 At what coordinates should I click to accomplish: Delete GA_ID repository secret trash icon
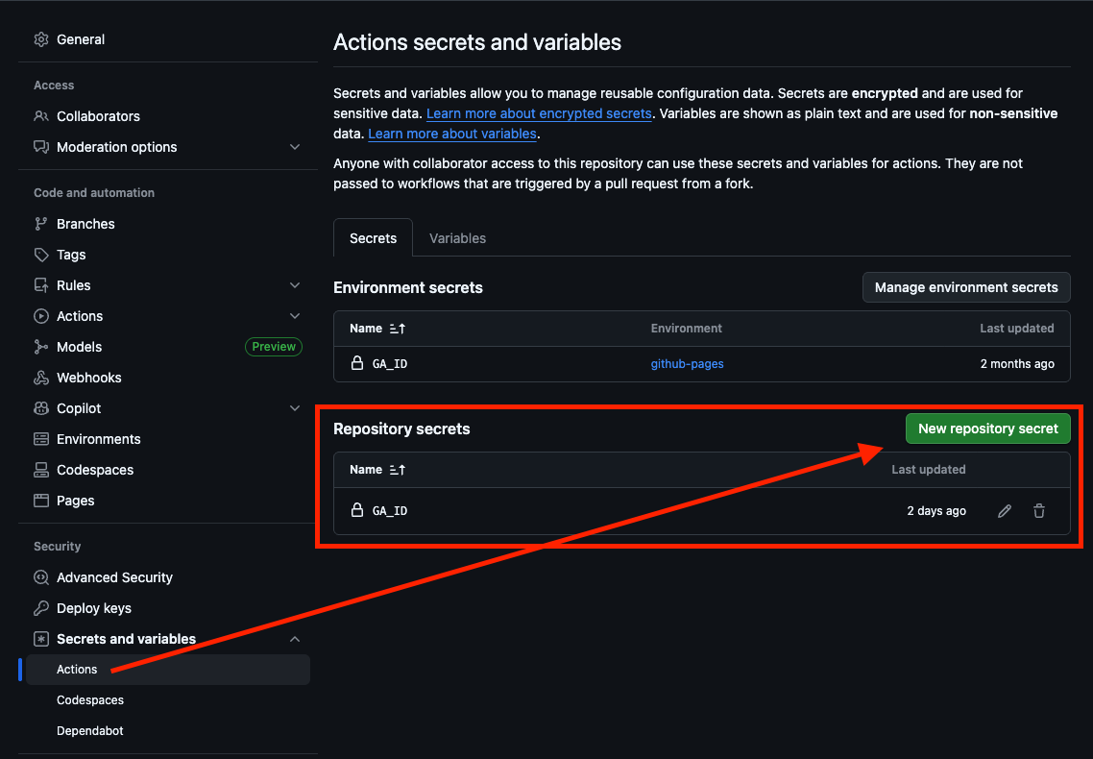tap(1038, 511)
